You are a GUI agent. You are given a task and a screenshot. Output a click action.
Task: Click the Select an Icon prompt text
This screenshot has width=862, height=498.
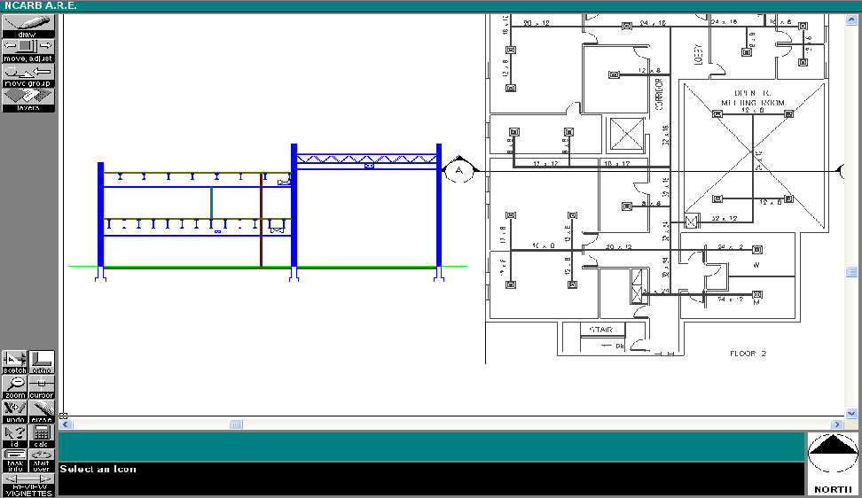98,469
